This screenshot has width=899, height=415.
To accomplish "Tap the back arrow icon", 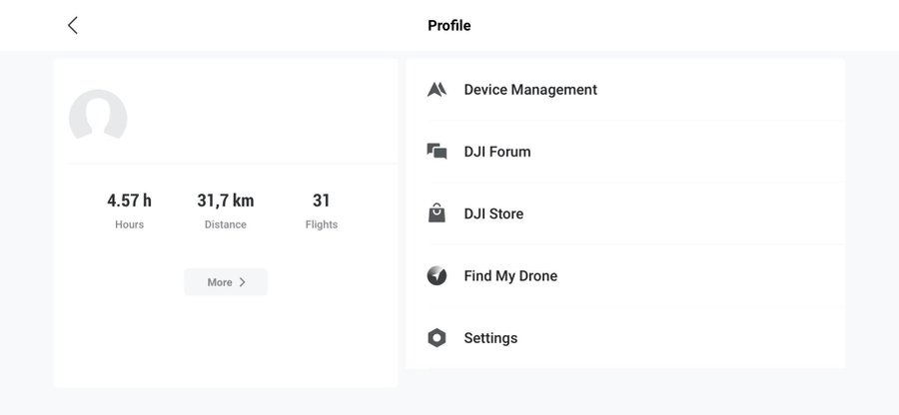I will (x=73, y=26).
